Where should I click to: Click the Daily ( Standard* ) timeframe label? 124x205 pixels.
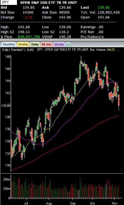pyautogui.click(x=14, y=50)
